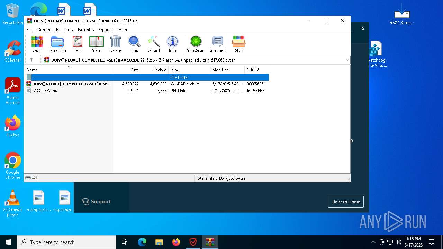This screenshot has width=443, height=249.
Task: Open the Wizard tool
Action: pos(153,44)
